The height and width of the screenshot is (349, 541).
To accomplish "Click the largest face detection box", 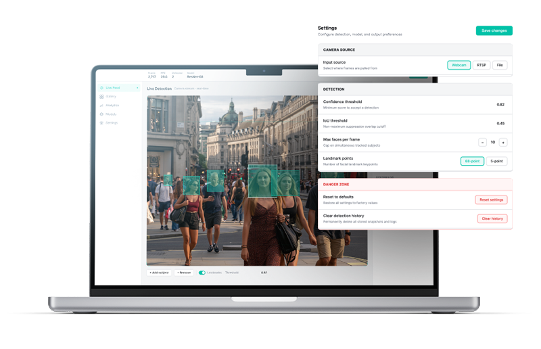I will (x=262, y=181).
